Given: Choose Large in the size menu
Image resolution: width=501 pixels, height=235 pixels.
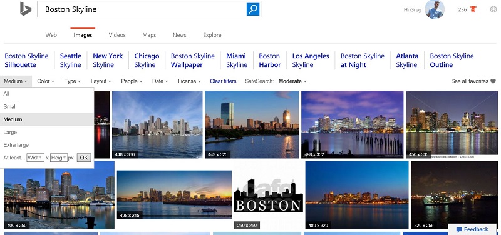Looking at the screenshot, I should tap(47, 132).
